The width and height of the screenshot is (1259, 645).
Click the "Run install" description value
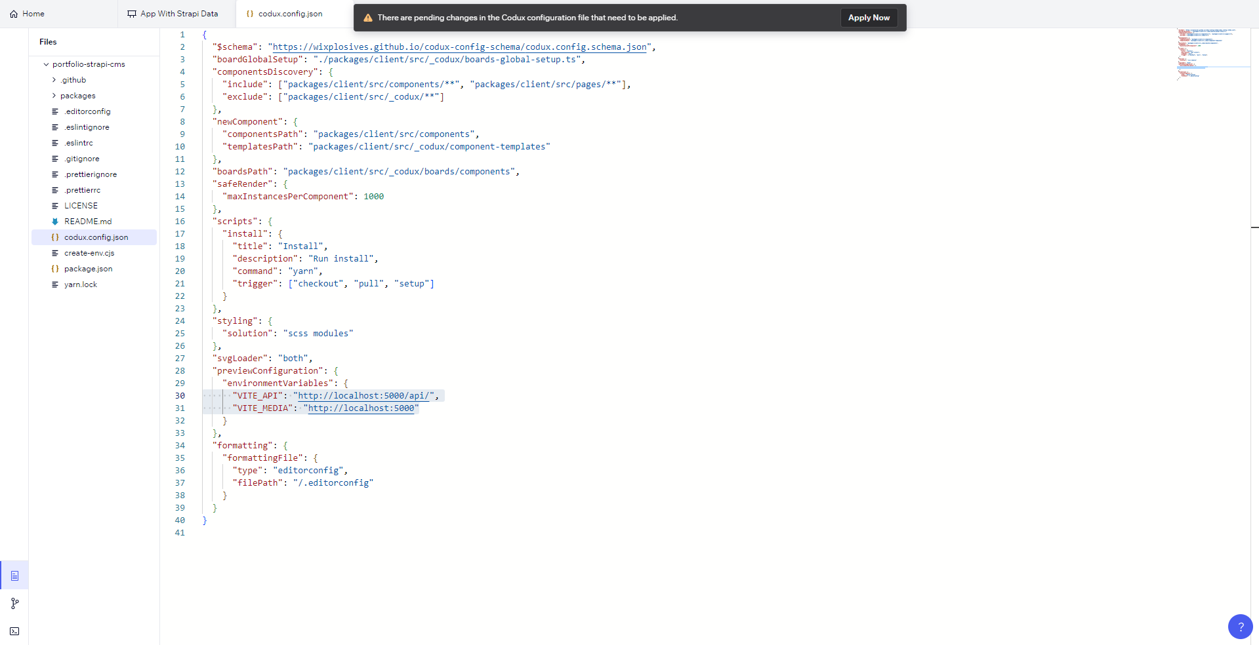point(341,259)
